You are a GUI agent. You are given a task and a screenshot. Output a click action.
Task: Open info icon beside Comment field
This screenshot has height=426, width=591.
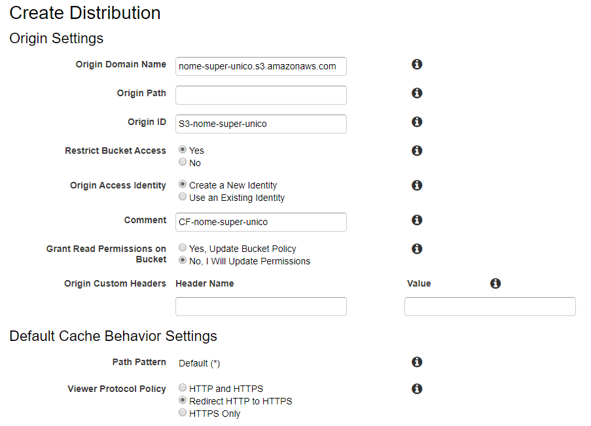click(x=416, y=220)
